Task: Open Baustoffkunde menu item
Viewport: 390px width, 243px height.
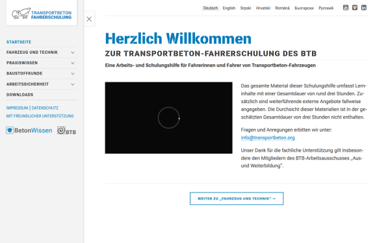Action: 25,73
